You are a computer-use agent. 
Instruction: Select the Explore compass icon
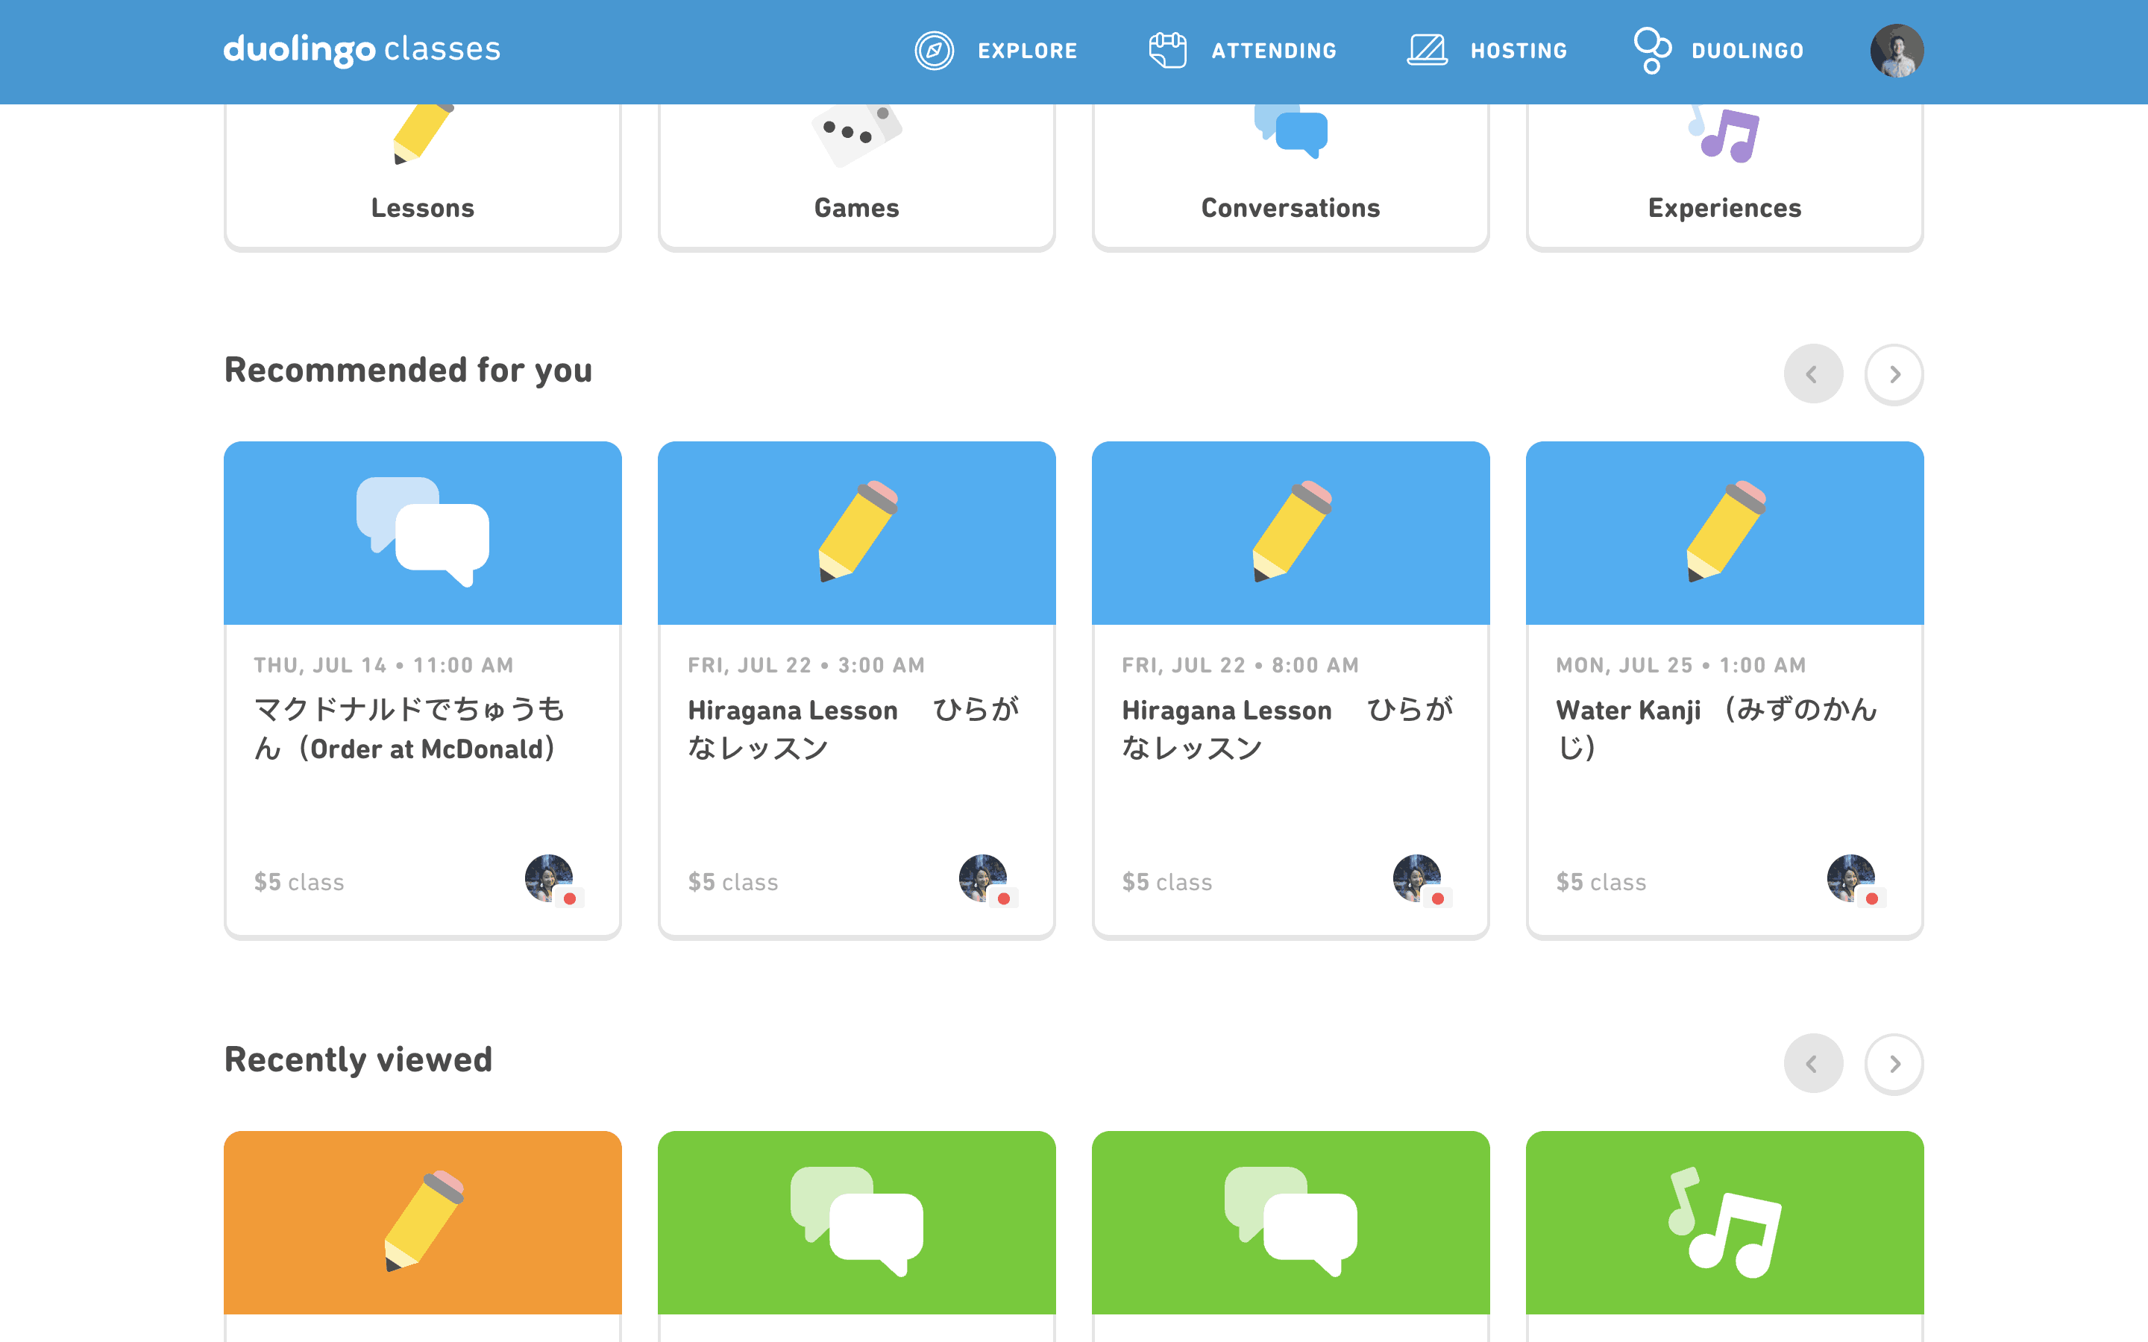coord(934,51)
